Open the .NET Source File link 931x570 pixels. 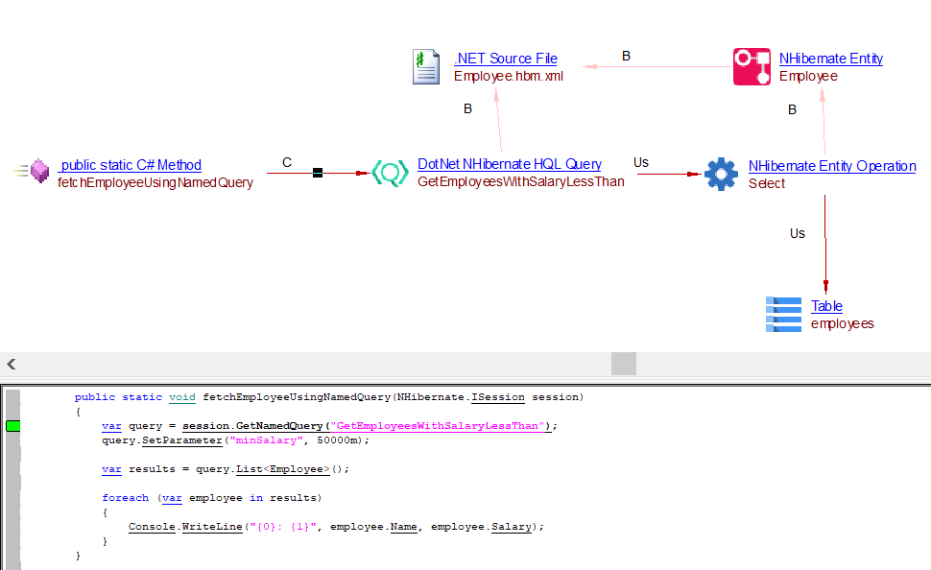[505, 59]
